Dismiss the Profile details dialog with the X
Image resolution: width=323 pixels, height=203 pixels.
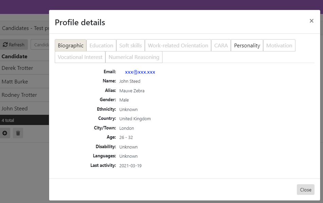pos(311,21)
